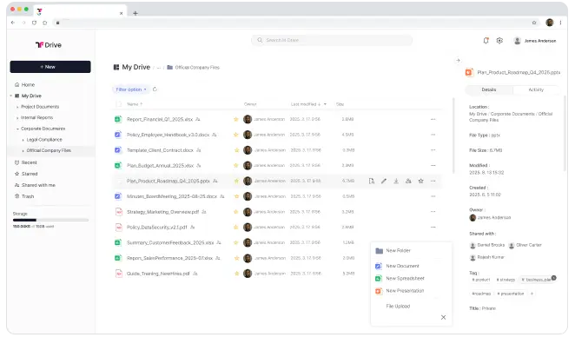Open preview icon on Plan_Product_Roadmap row
Screen dimensions: 575x337
pyautogui.click(x=372, y=181)
